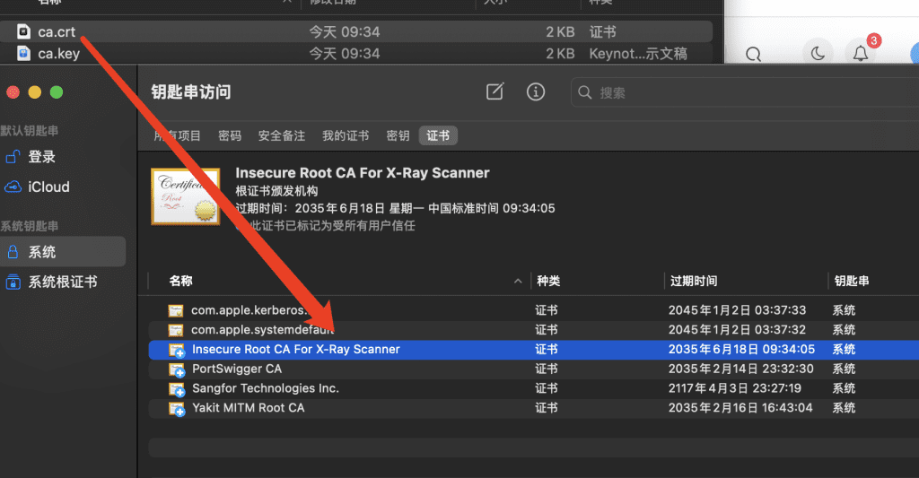Sort by the 钥匙串 column header
The height and width of the screenshot is (478, 919).
point(852,282)
